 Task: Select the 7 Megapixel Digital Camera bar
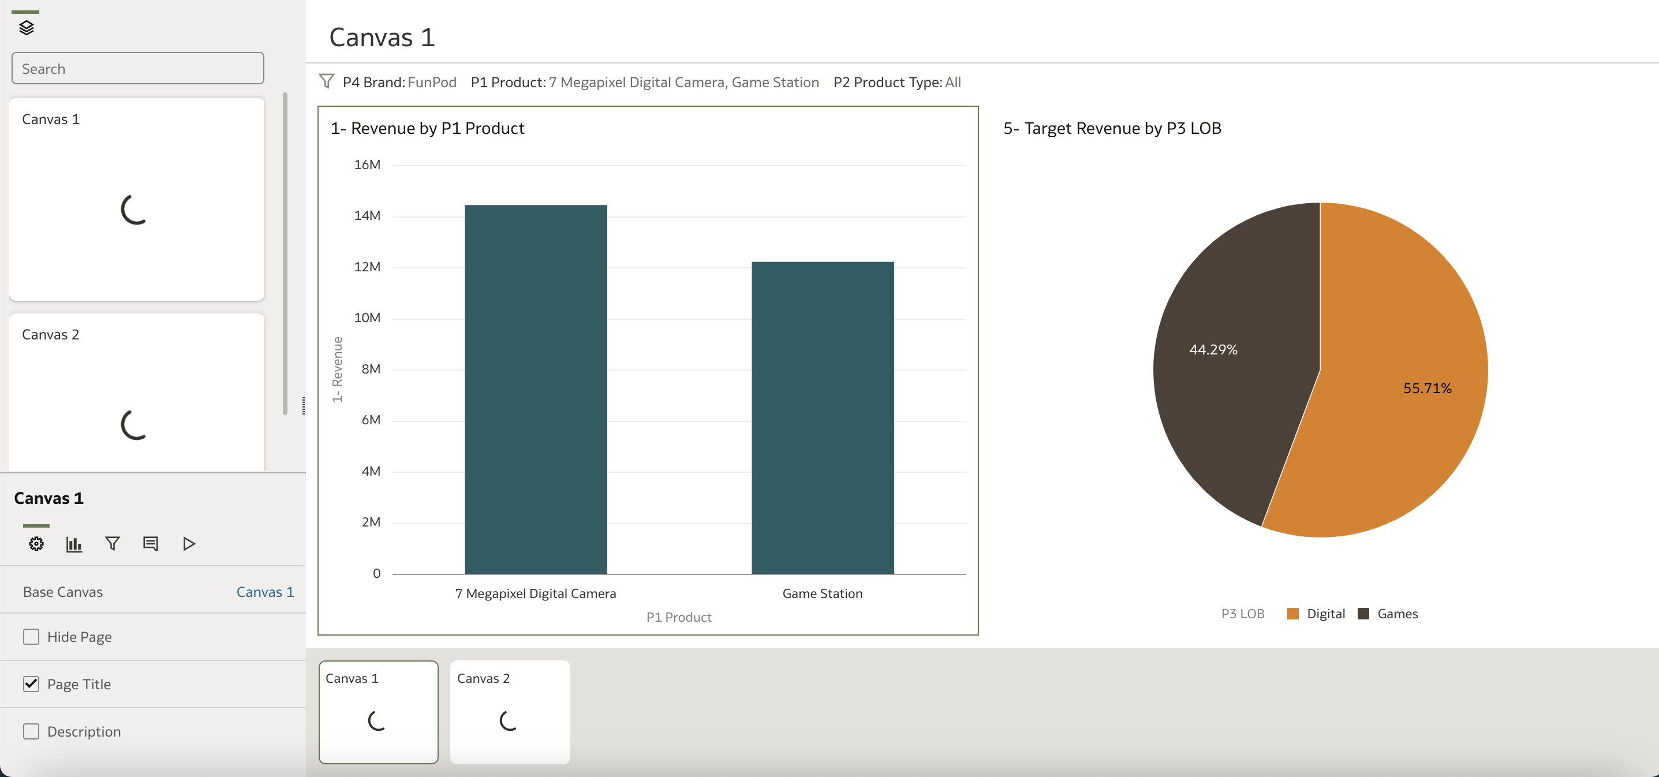pyautogui.click(x=536, y=389)
